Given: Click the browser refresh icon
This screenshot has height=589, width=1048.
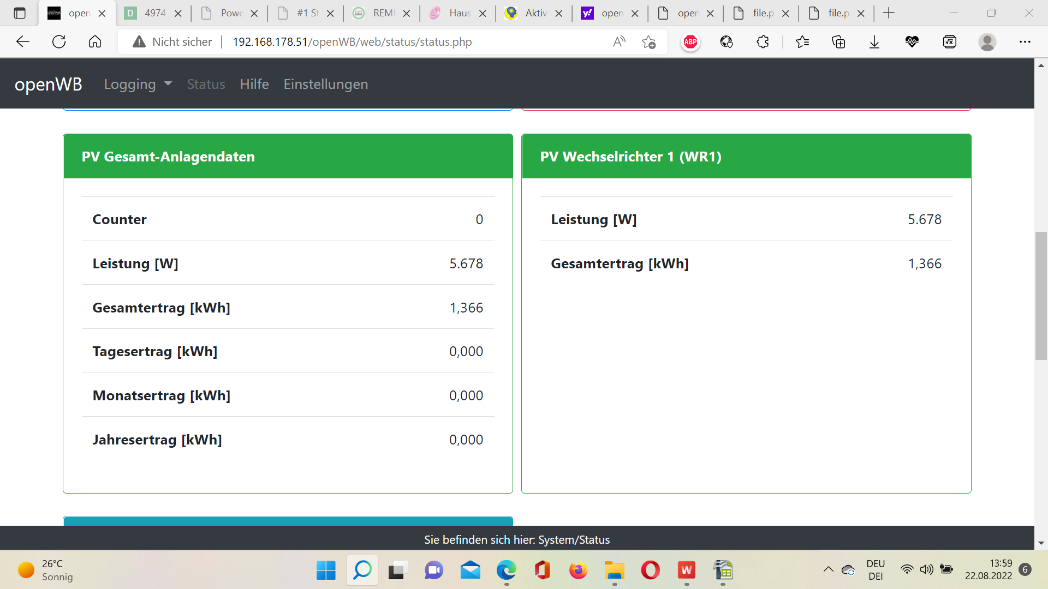Looking at the screenshot, I should point(59,42).
